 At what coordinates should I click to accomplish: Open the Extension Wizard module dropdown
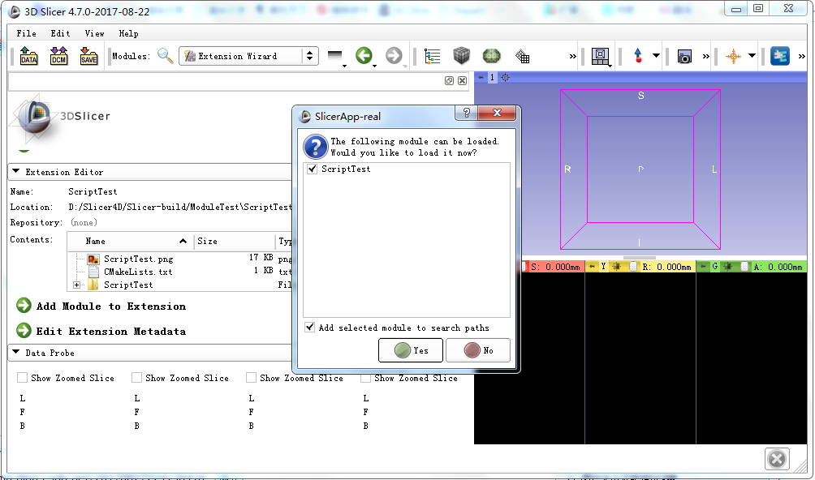tap(248, 56)
